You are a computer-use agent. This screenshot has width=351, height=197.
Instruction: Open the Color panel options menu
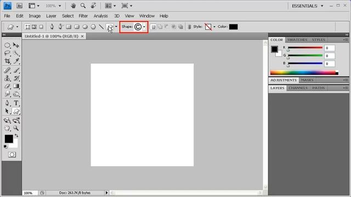(346, 40)
